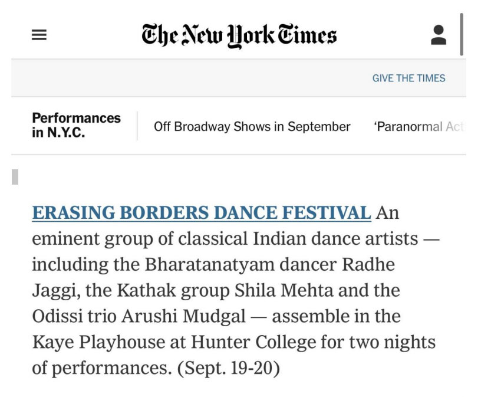Viewport: 481px width, 397px height.
Task: Open the Erasing Borders Dance Festival link
Action: pyautogui.click(x=202, y=212)
